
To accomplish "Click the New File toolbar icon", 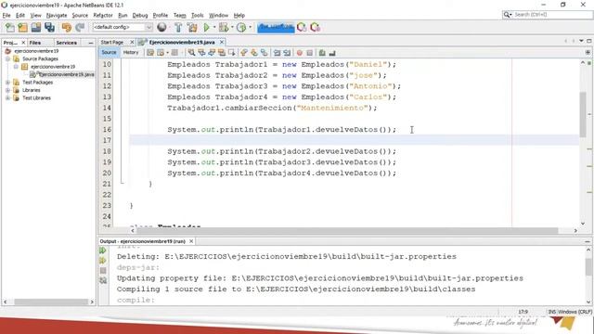I will [x=10, y=27].
